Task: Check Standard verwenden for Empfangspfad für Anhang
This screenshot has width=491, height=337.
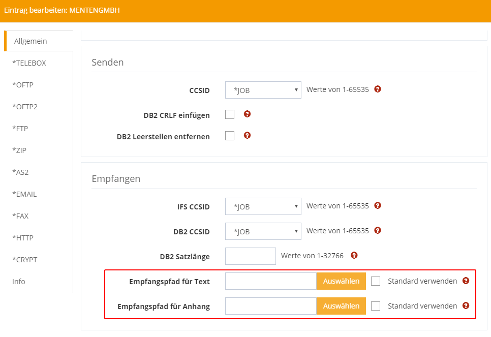Action: 376,306
